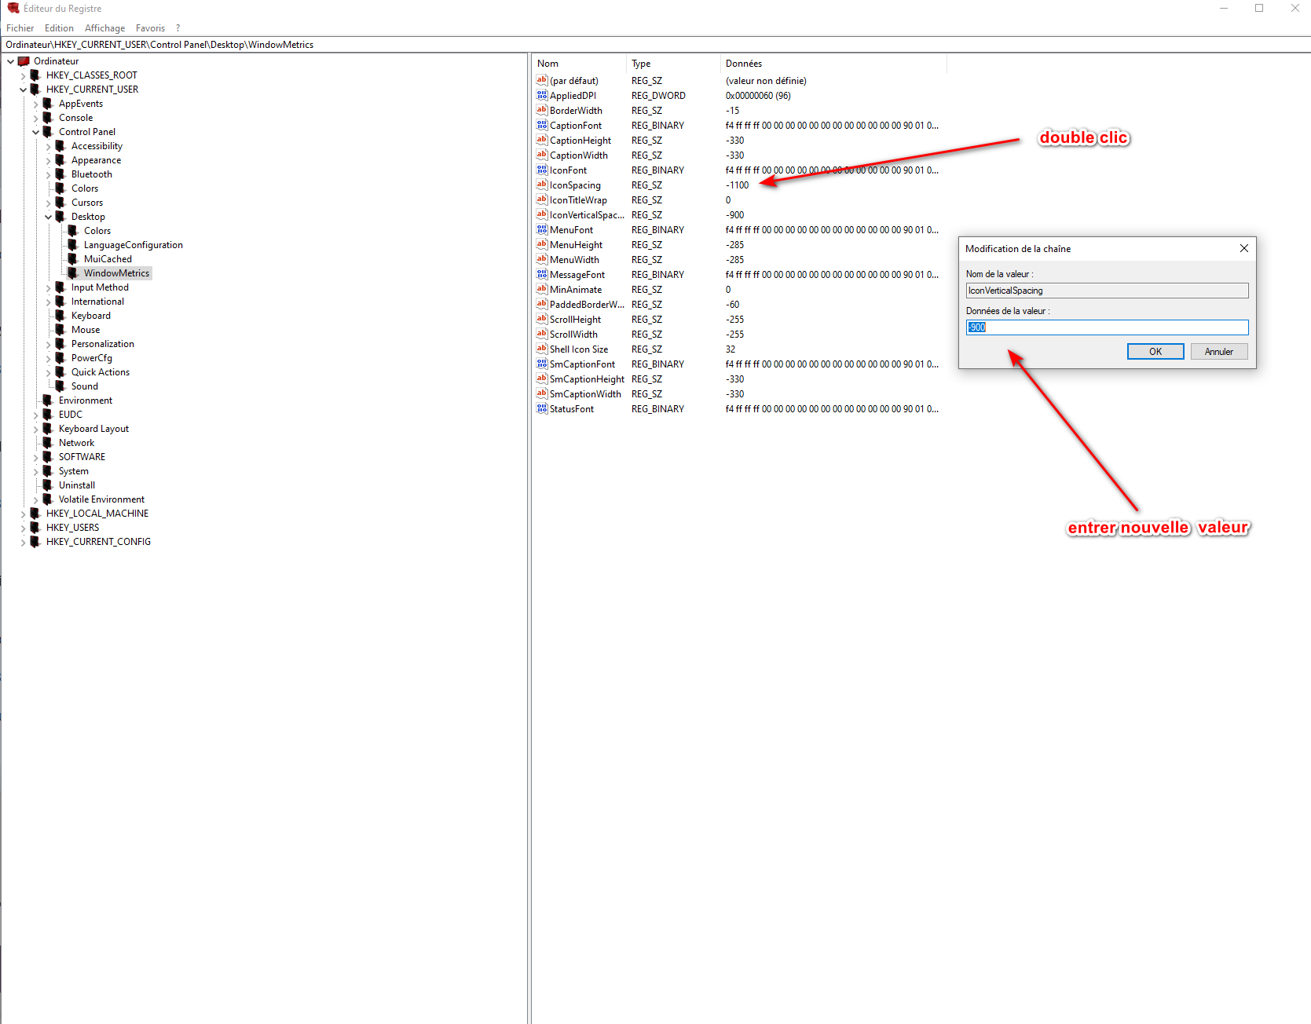This screenshot has width=1311, height=1024.
Task: Select the Personalization key in tree
Action: point(103,344)
